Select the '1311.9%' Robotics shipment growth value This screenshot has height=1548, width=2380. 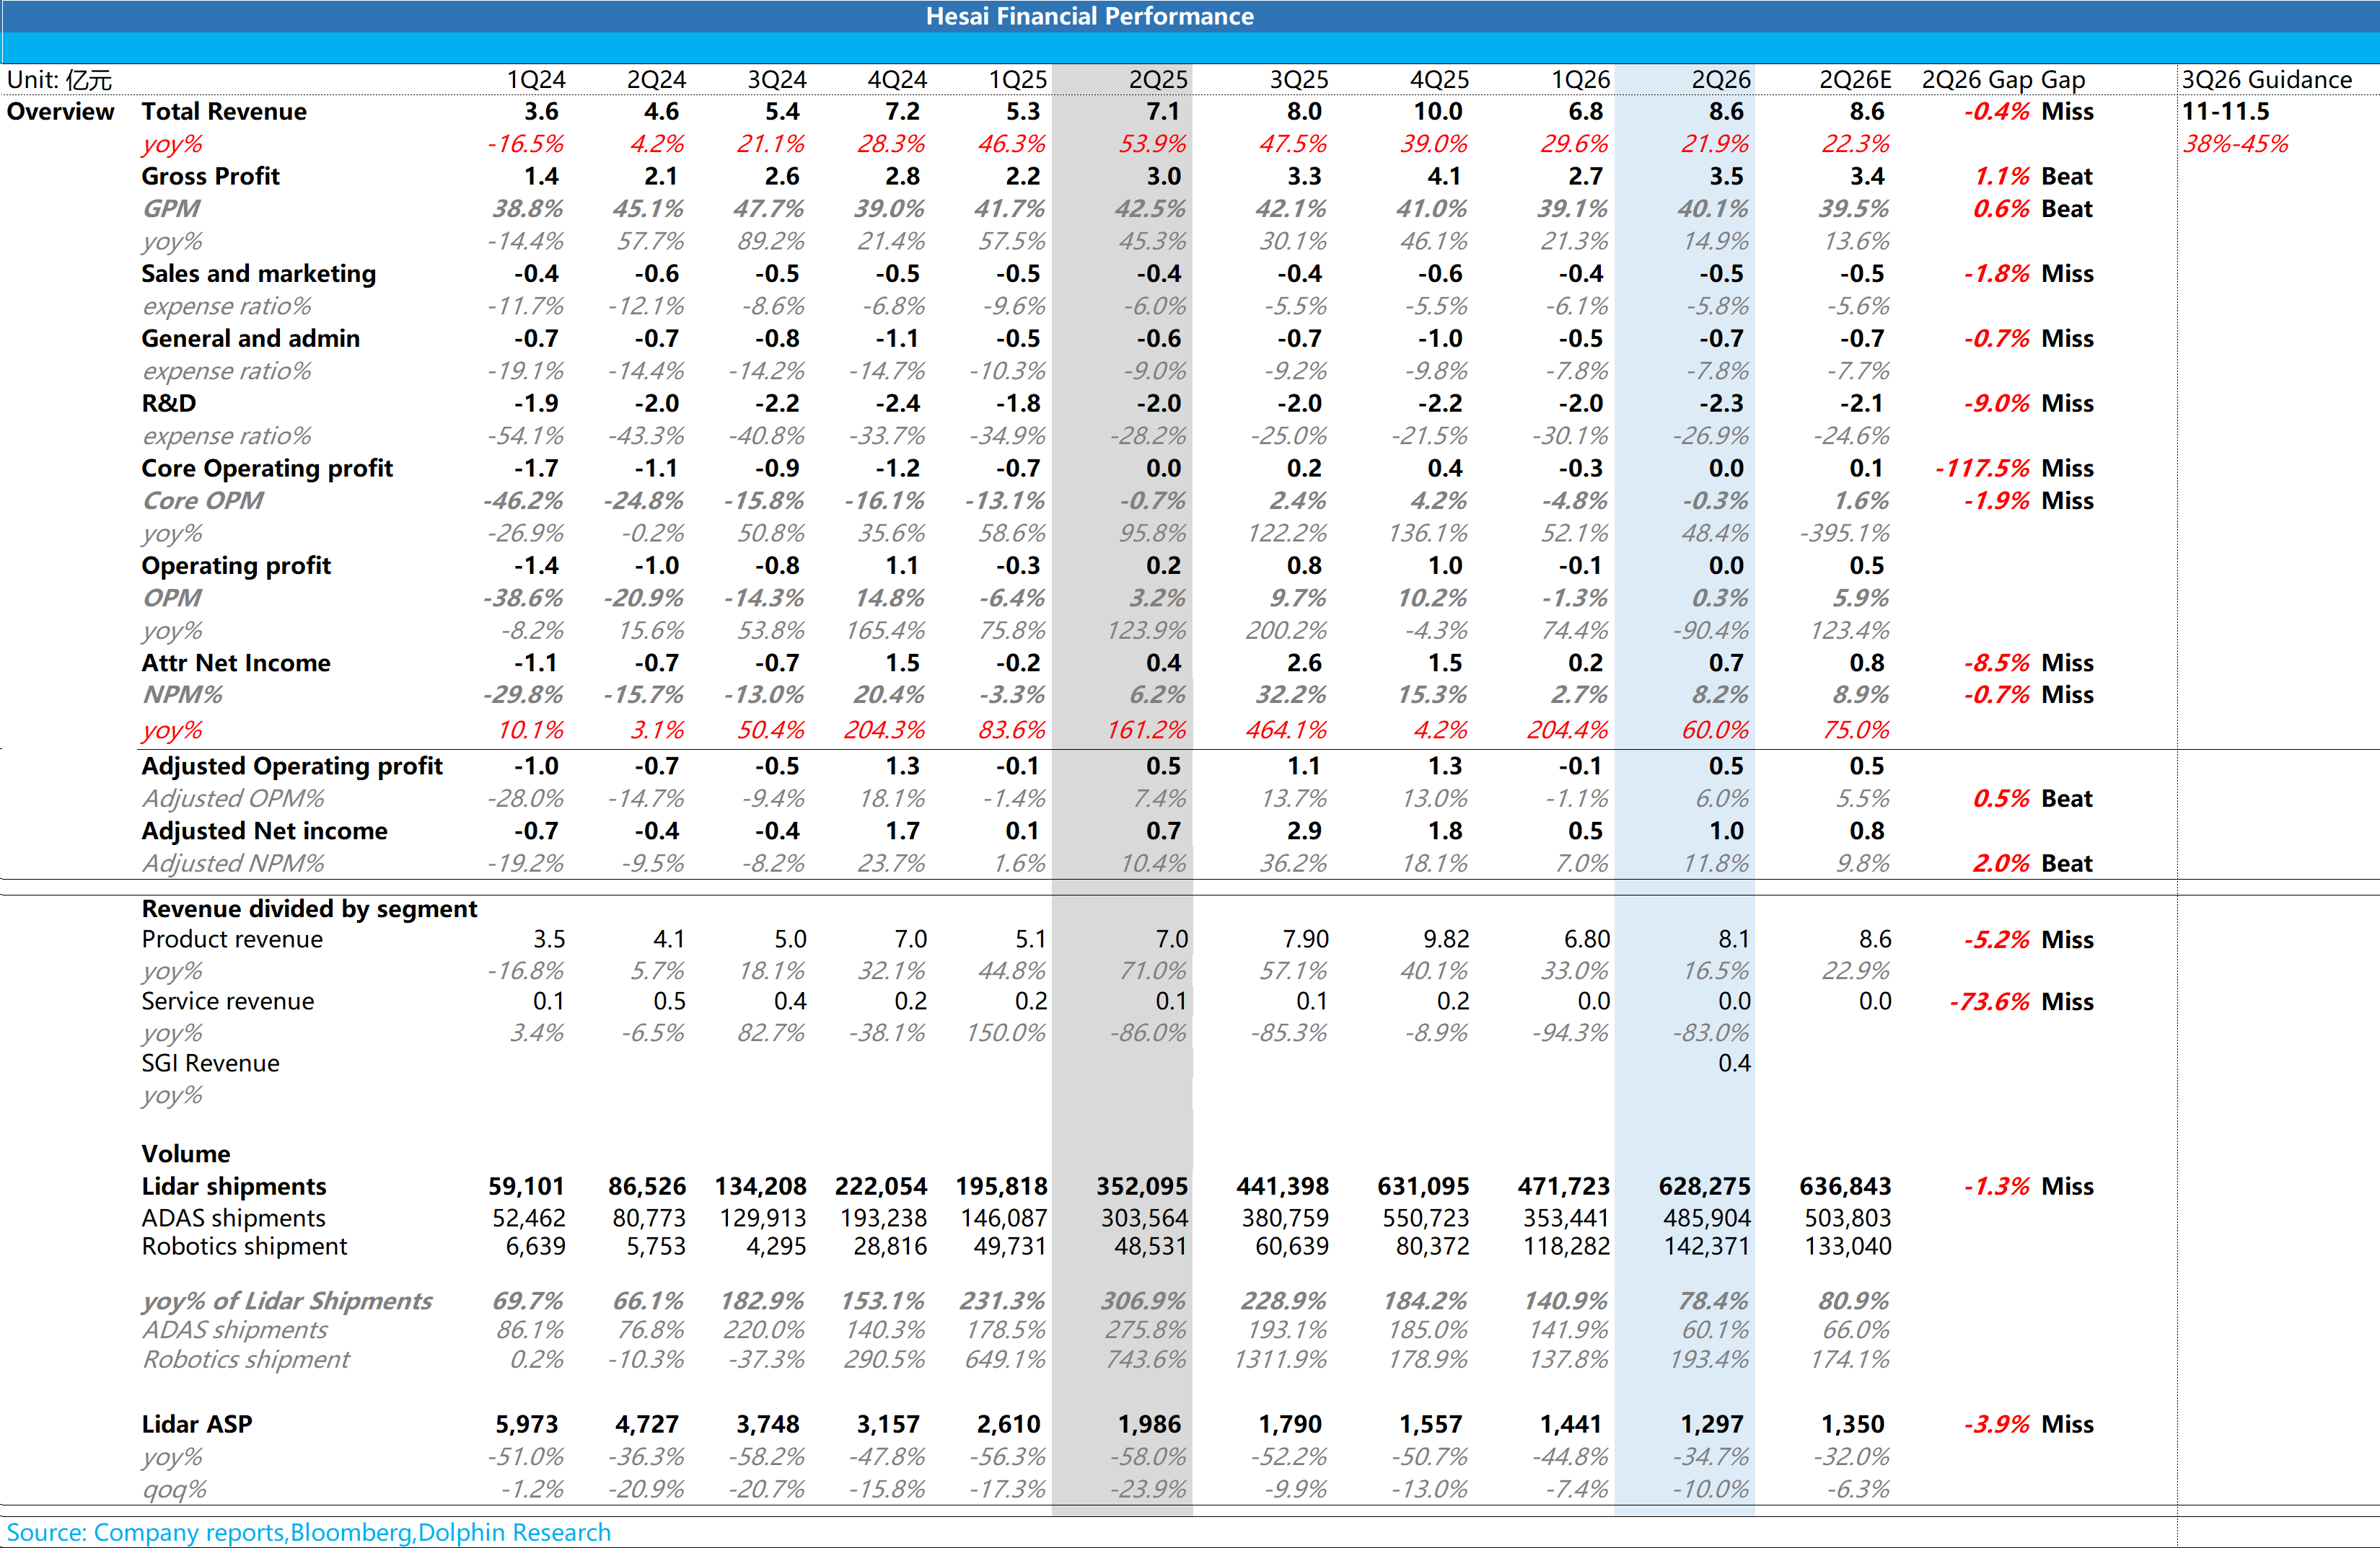[1281, 1360]
